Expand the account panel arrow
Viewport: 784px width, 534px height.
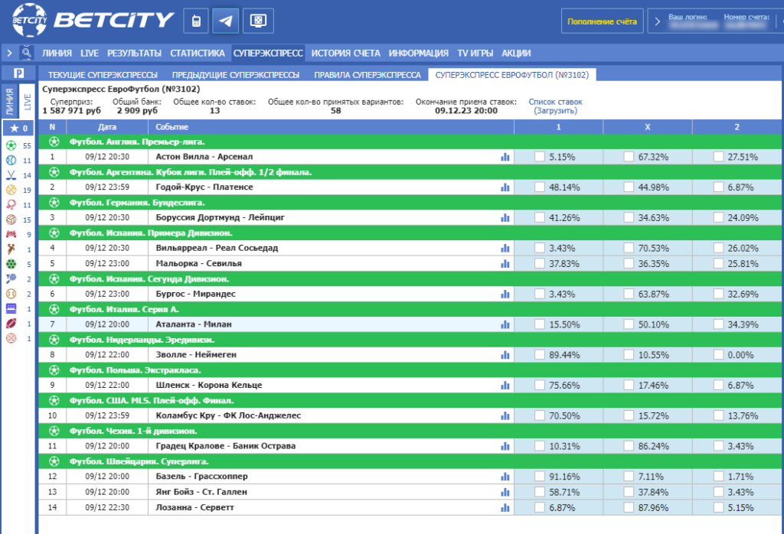658,21
